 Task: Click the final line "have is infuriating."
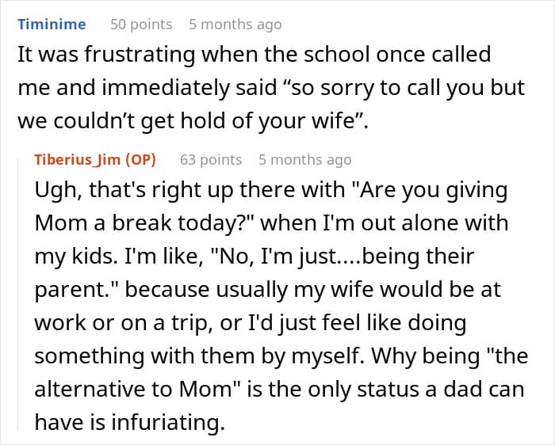pos(130,422)
